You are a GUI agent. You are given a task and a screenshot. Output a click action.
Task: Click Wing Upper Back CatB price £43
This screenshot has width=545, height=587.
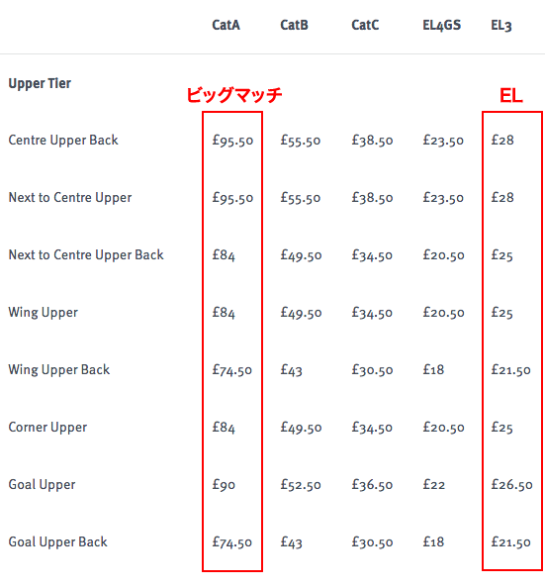292,370
